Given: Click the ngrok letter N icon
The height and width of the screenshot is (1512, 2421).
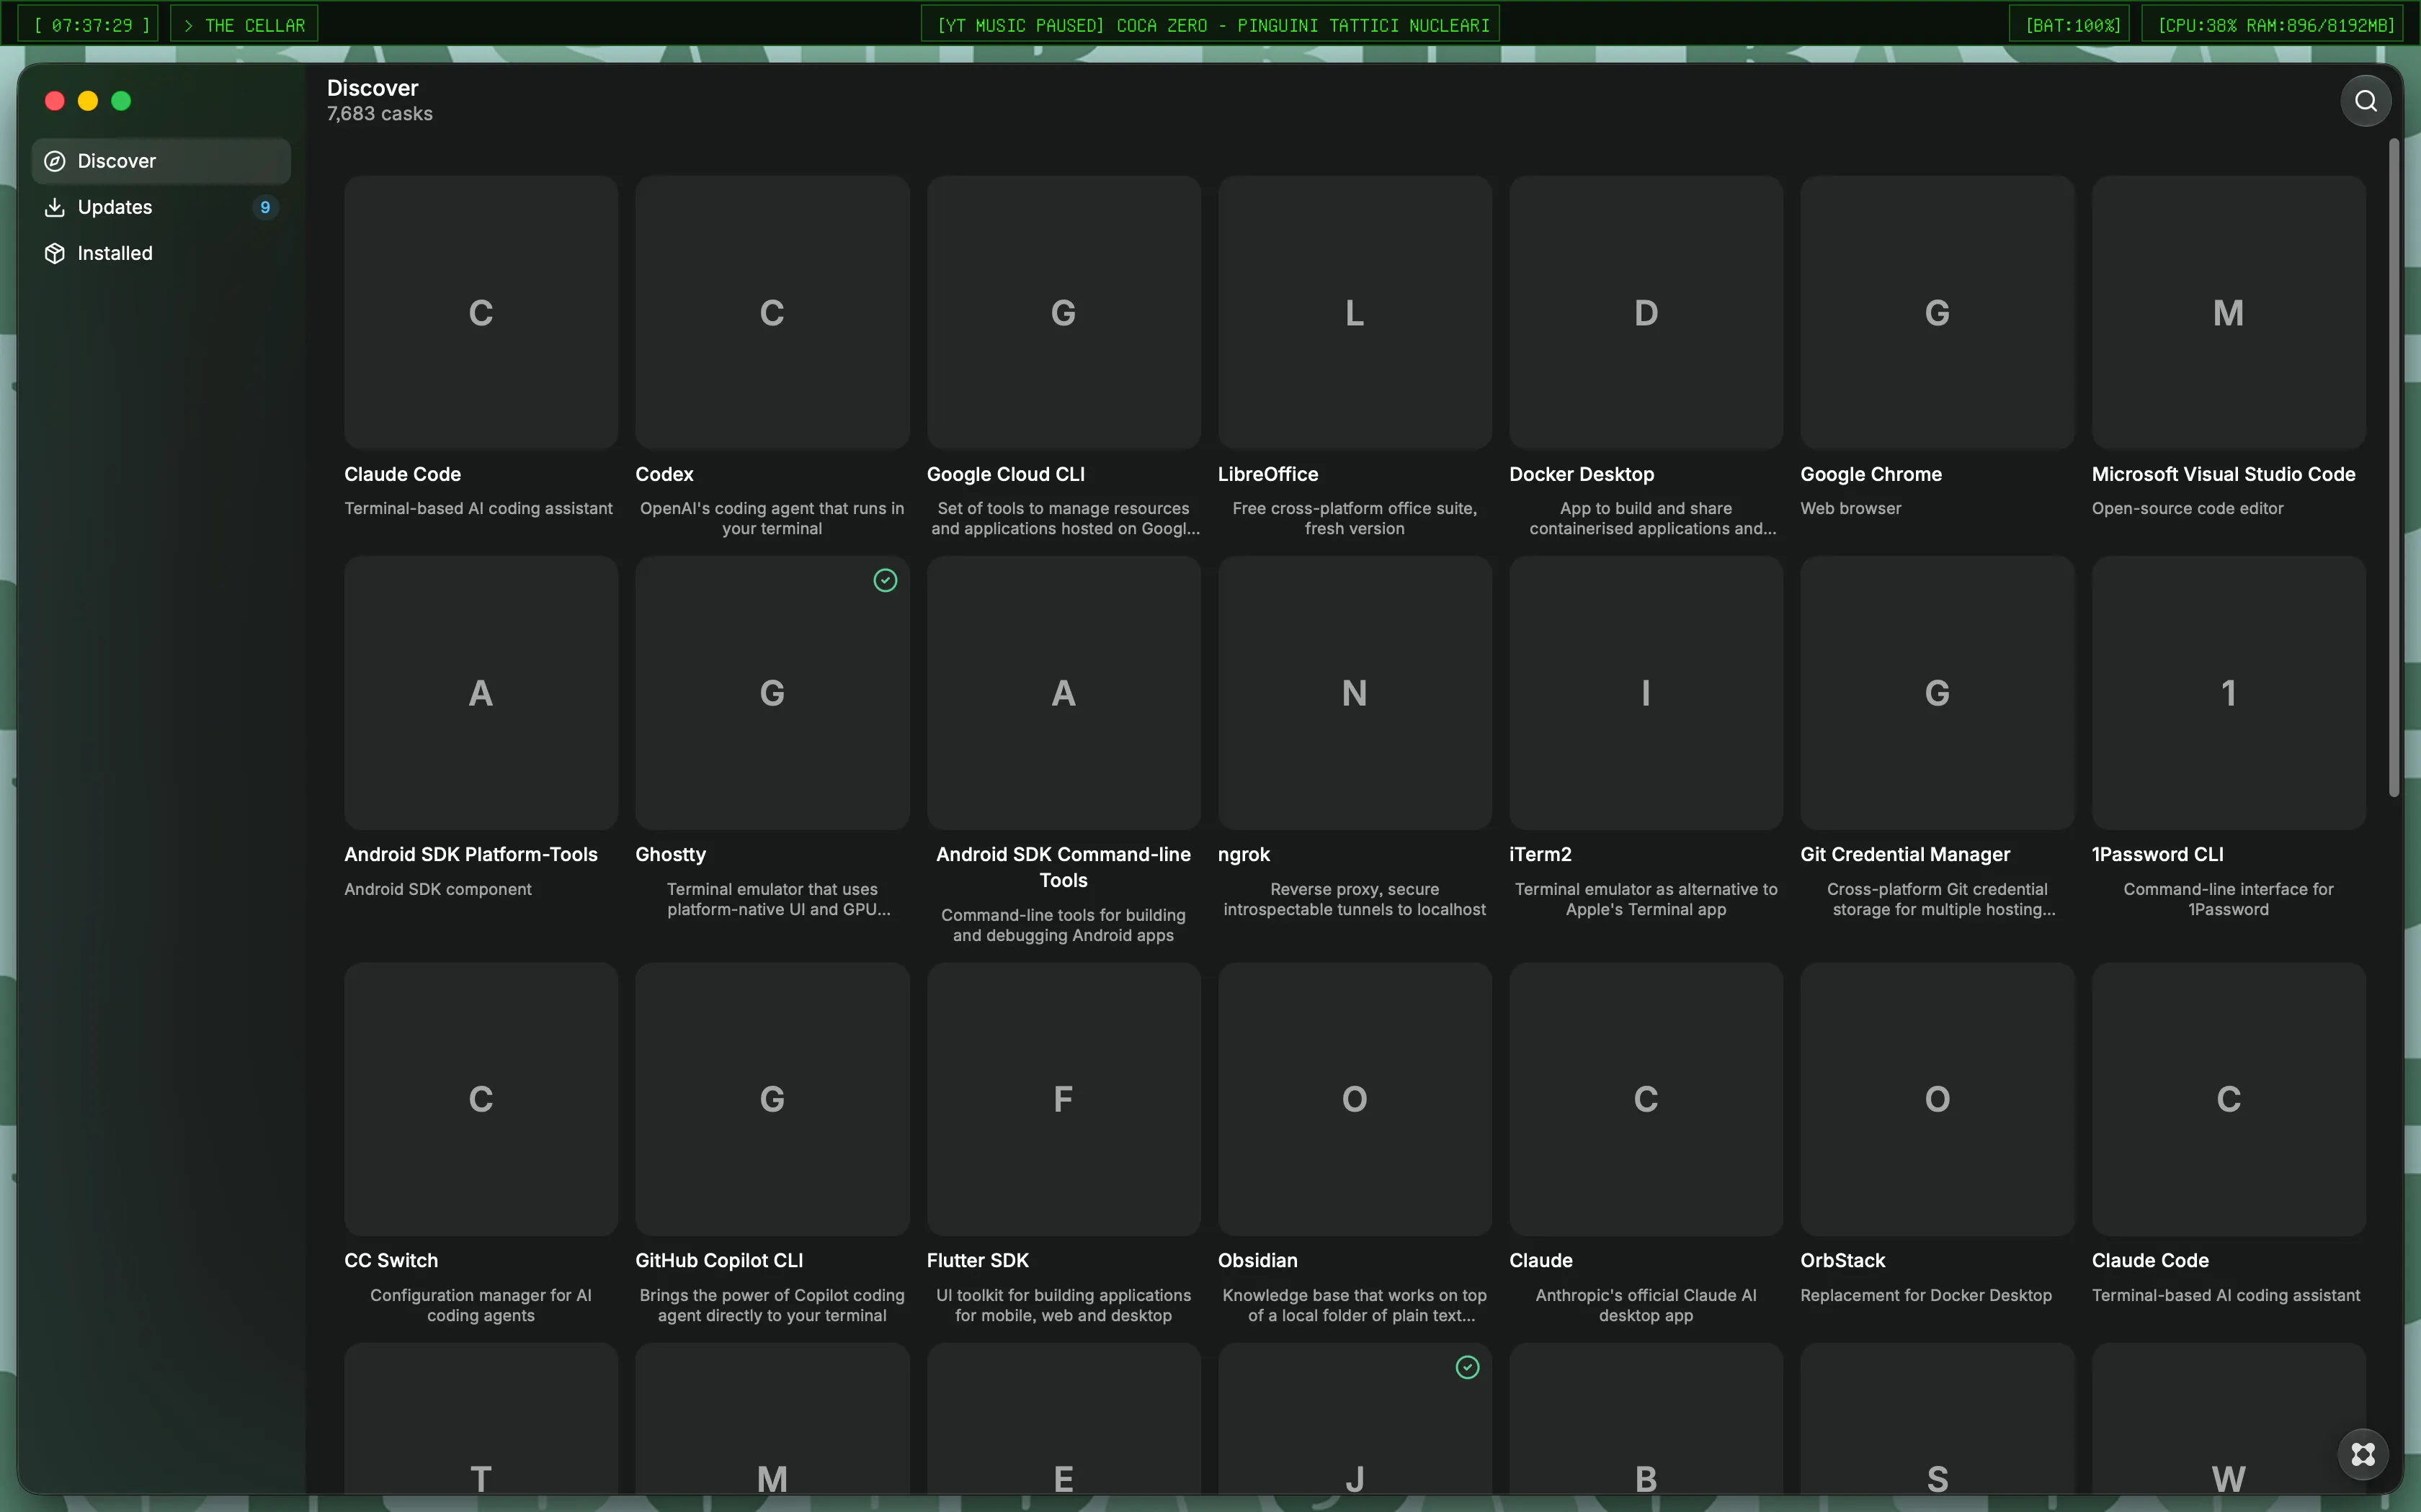Looking at the screenshot, I should (x=1355, y=693).
